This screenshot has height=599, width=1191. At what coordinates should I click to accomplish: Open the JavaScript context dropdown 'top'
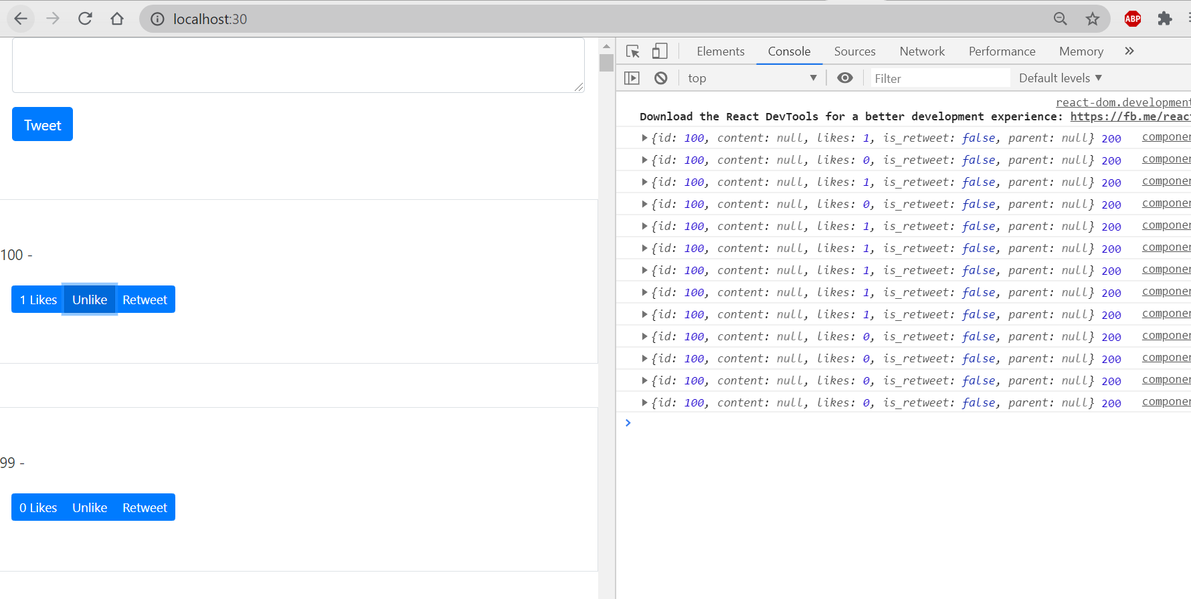coord(752,78)
